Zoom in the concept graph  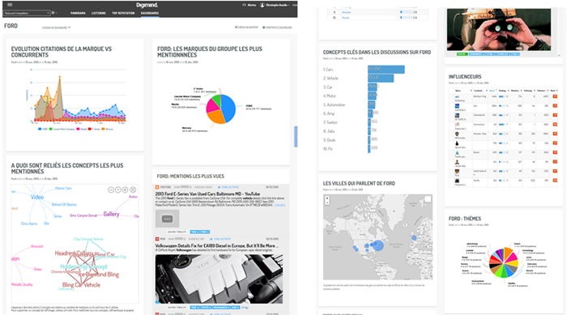coord(125,189)
